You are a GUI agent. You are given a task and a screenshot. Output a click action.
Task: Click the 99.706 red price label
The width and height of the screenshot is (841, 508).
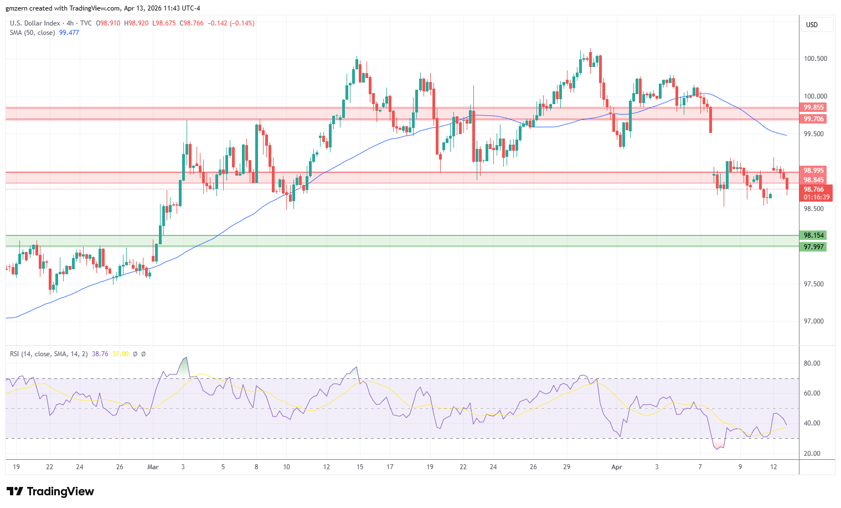click(x=813, y=119)
